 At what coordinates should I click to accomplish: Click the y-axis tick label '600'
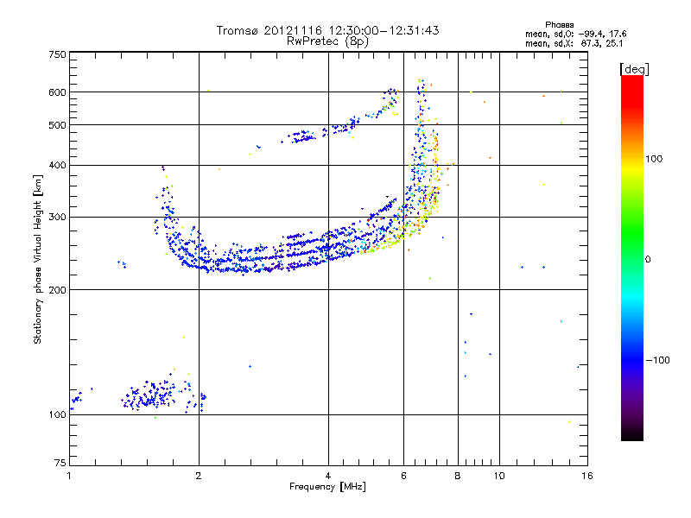[57, 92]
